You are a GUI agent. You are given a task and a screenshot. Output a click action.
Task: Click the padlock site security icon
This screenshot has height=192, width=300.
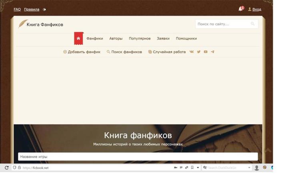coord(19,168)
